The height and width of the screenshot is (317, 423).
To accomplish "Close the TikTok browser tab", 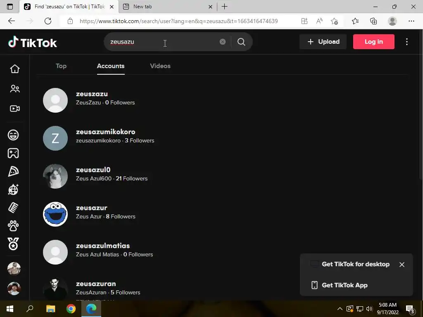I will tap(112, 7).
